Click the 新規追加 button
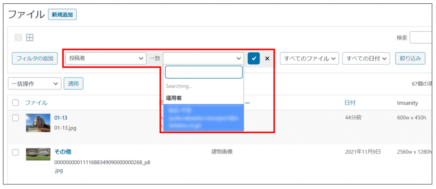Screen dimensions: 436x189 pyautogui.click(x=62, y=14)
